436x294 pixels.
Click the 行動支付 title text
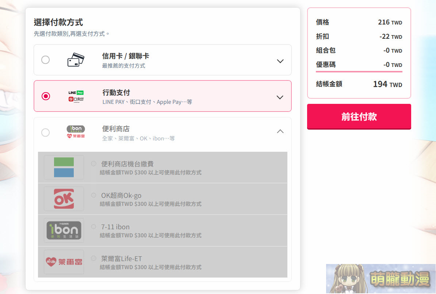point(116,93)
